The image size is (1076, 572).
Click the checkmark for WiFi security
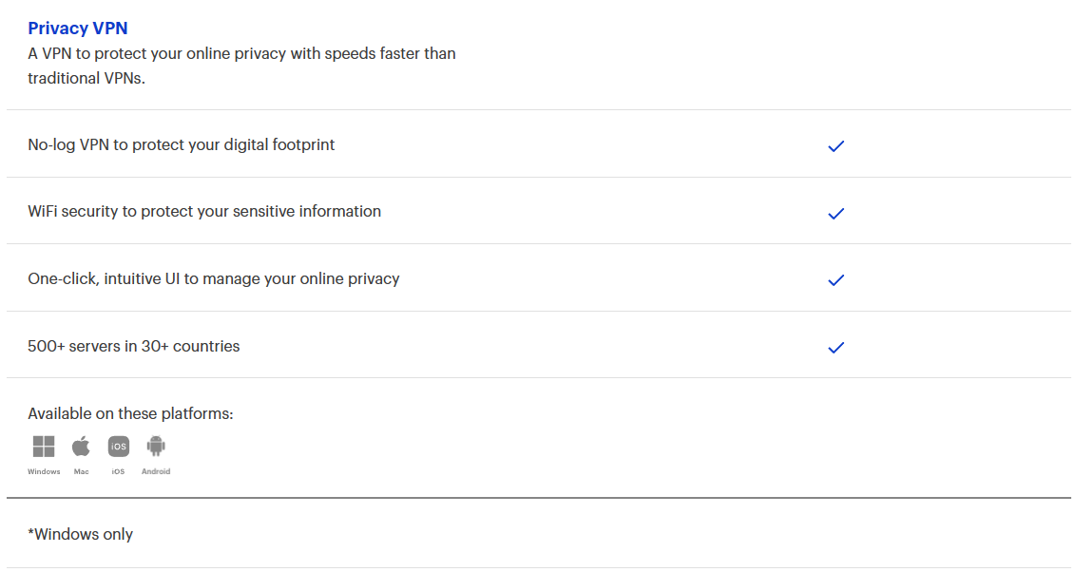[836, 213]
